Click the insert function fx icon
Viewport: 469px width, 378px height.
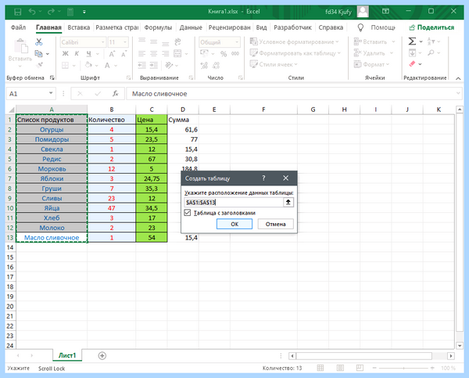coord(116,94)
